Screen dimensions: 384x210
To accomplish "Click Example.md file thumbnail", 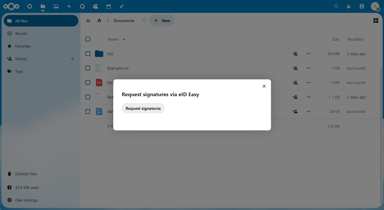I will coord(99,68).
